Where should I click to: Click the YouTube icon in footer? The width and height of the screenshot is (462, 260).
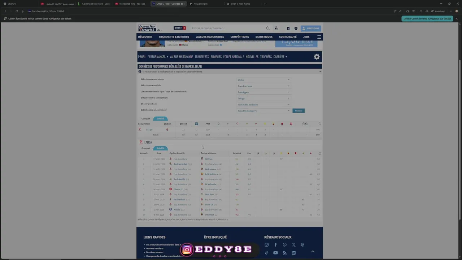click(x=276, y=253)
